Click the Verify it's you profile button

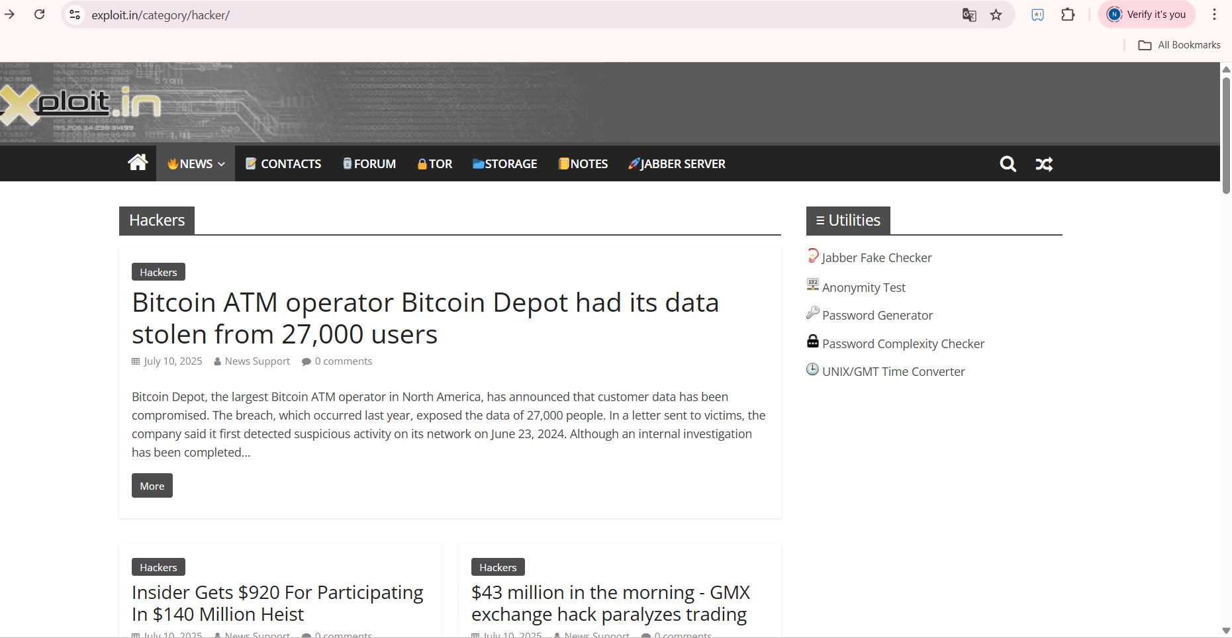point(1147,15)
